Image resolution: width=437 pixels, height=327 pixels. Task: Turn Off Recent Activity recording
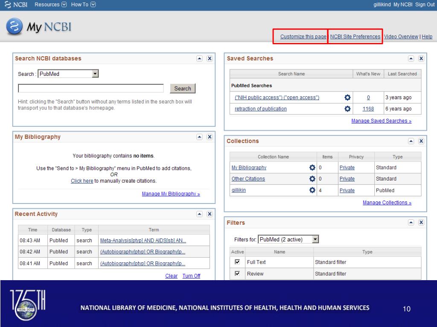(x=192, y=275)
